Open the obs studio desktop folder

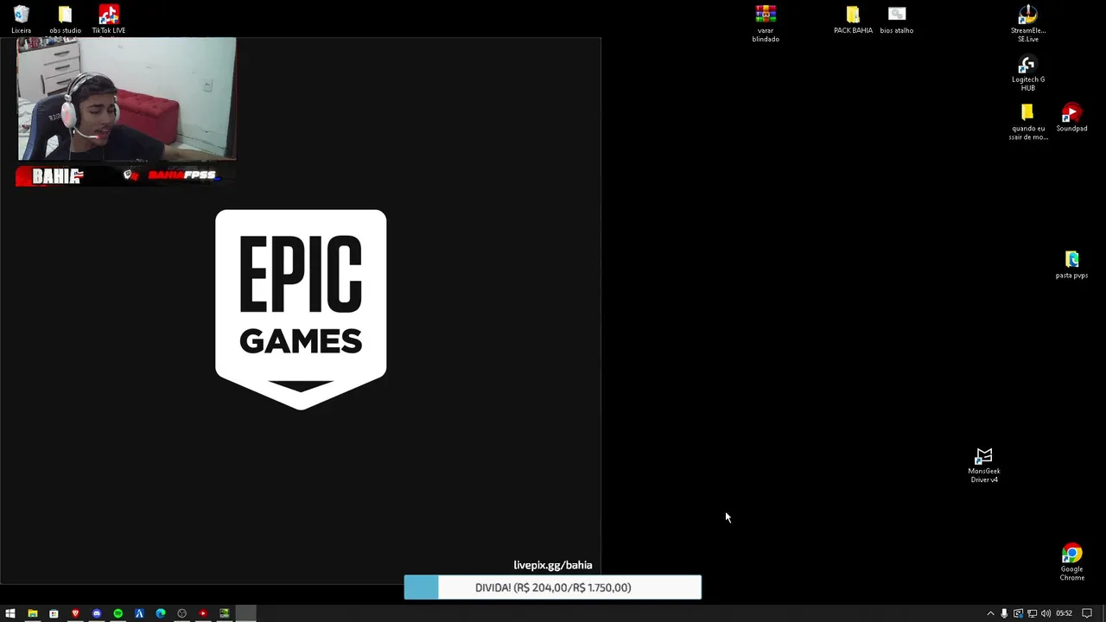coord(65,19)
